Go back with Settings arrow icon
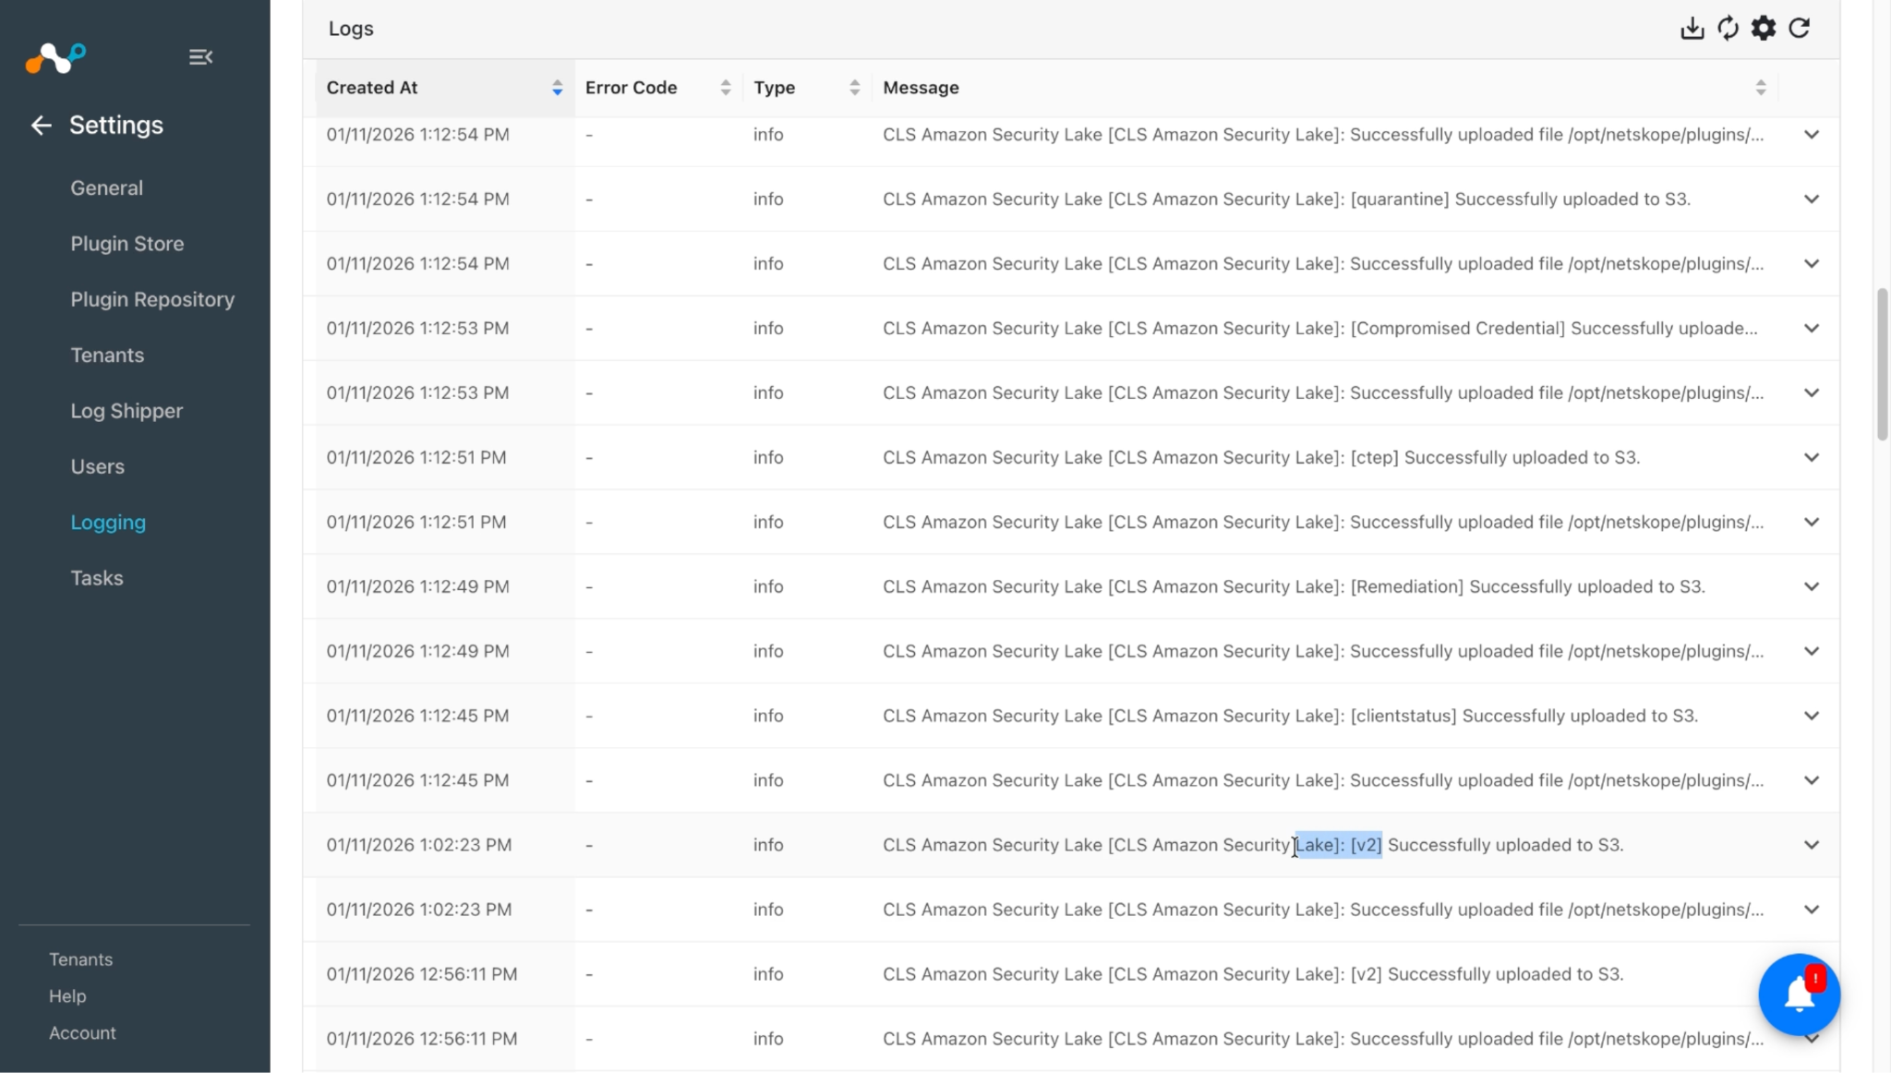1891x1073 pixels. (41, 126)
